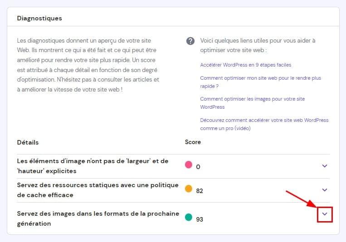Click the 'Détails' column header
The height and width of the screenshot is (242, 346).
[x=28, y=142]
